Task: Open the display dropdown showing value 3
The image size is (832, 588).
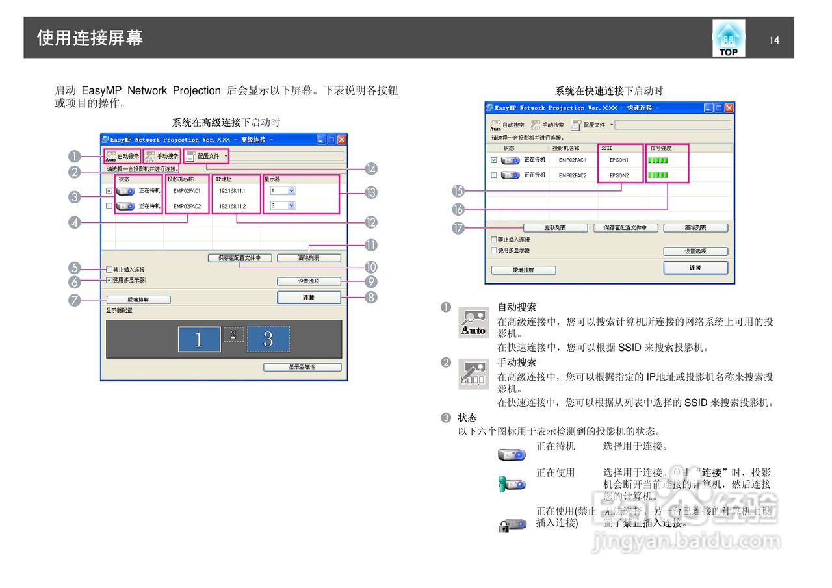Action: pyautogui.click(x=283, y=205)
